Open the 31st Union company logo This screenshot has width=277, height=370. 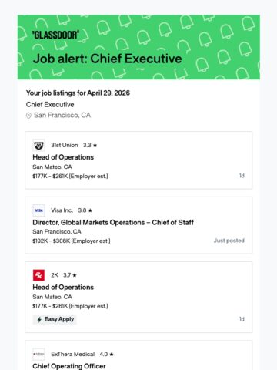(38, 146)
